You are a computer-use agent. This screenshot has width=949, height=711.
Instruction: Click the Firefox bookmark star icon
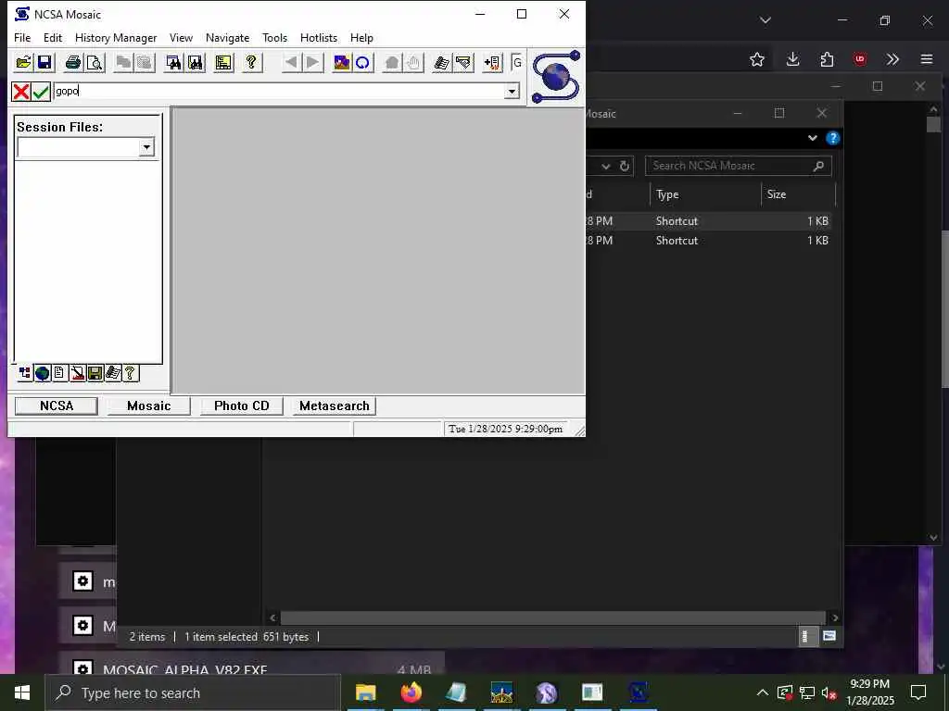tap(756, 59)
